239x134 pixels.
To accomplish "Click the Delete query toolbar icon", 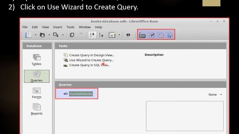I will pos(160,35).
